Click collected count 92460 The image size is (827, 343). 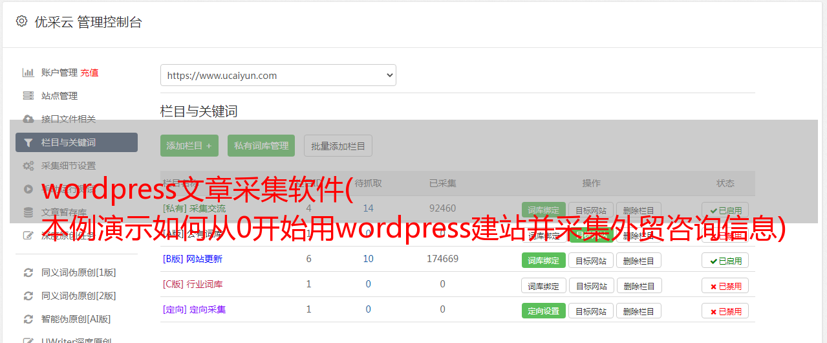click(x=443, y=208)
